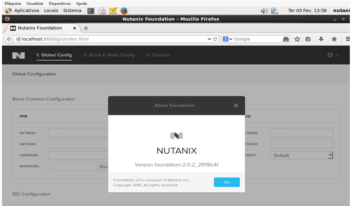Screen dimensions: 351x206
Task: Click OK in About Foundation dialog
Action: click(x=227, y=182)
